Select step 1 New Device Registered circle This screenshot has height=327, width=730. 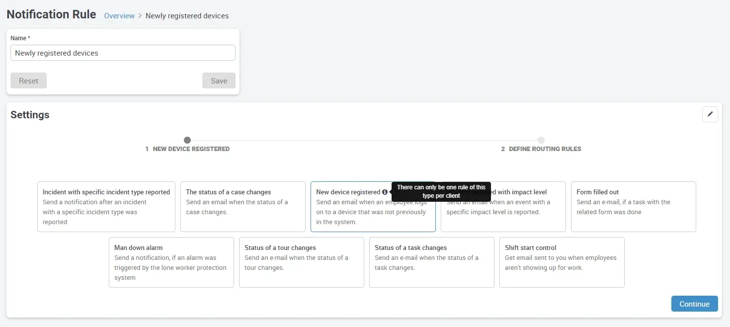(187, 140)
